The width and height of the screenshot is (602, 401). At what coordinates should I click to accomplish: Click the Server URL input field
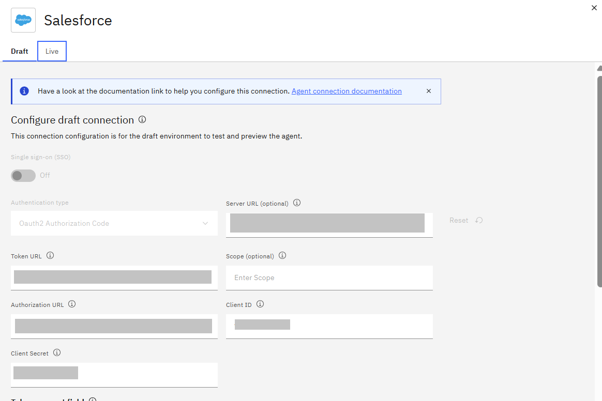tap(329, 223)
